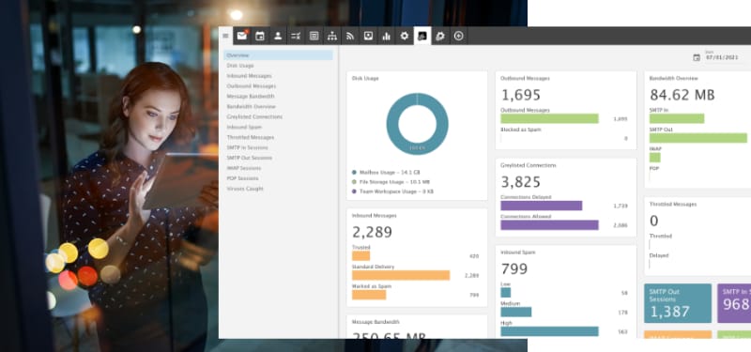This screenshot has height=352, width=751.
Task: Click the calendar icon beside the date
Action: (x=697, y=57)
